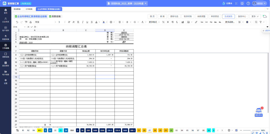Select the 测算底稿 document tab
The image size is (270, 134).
[55, 16]
